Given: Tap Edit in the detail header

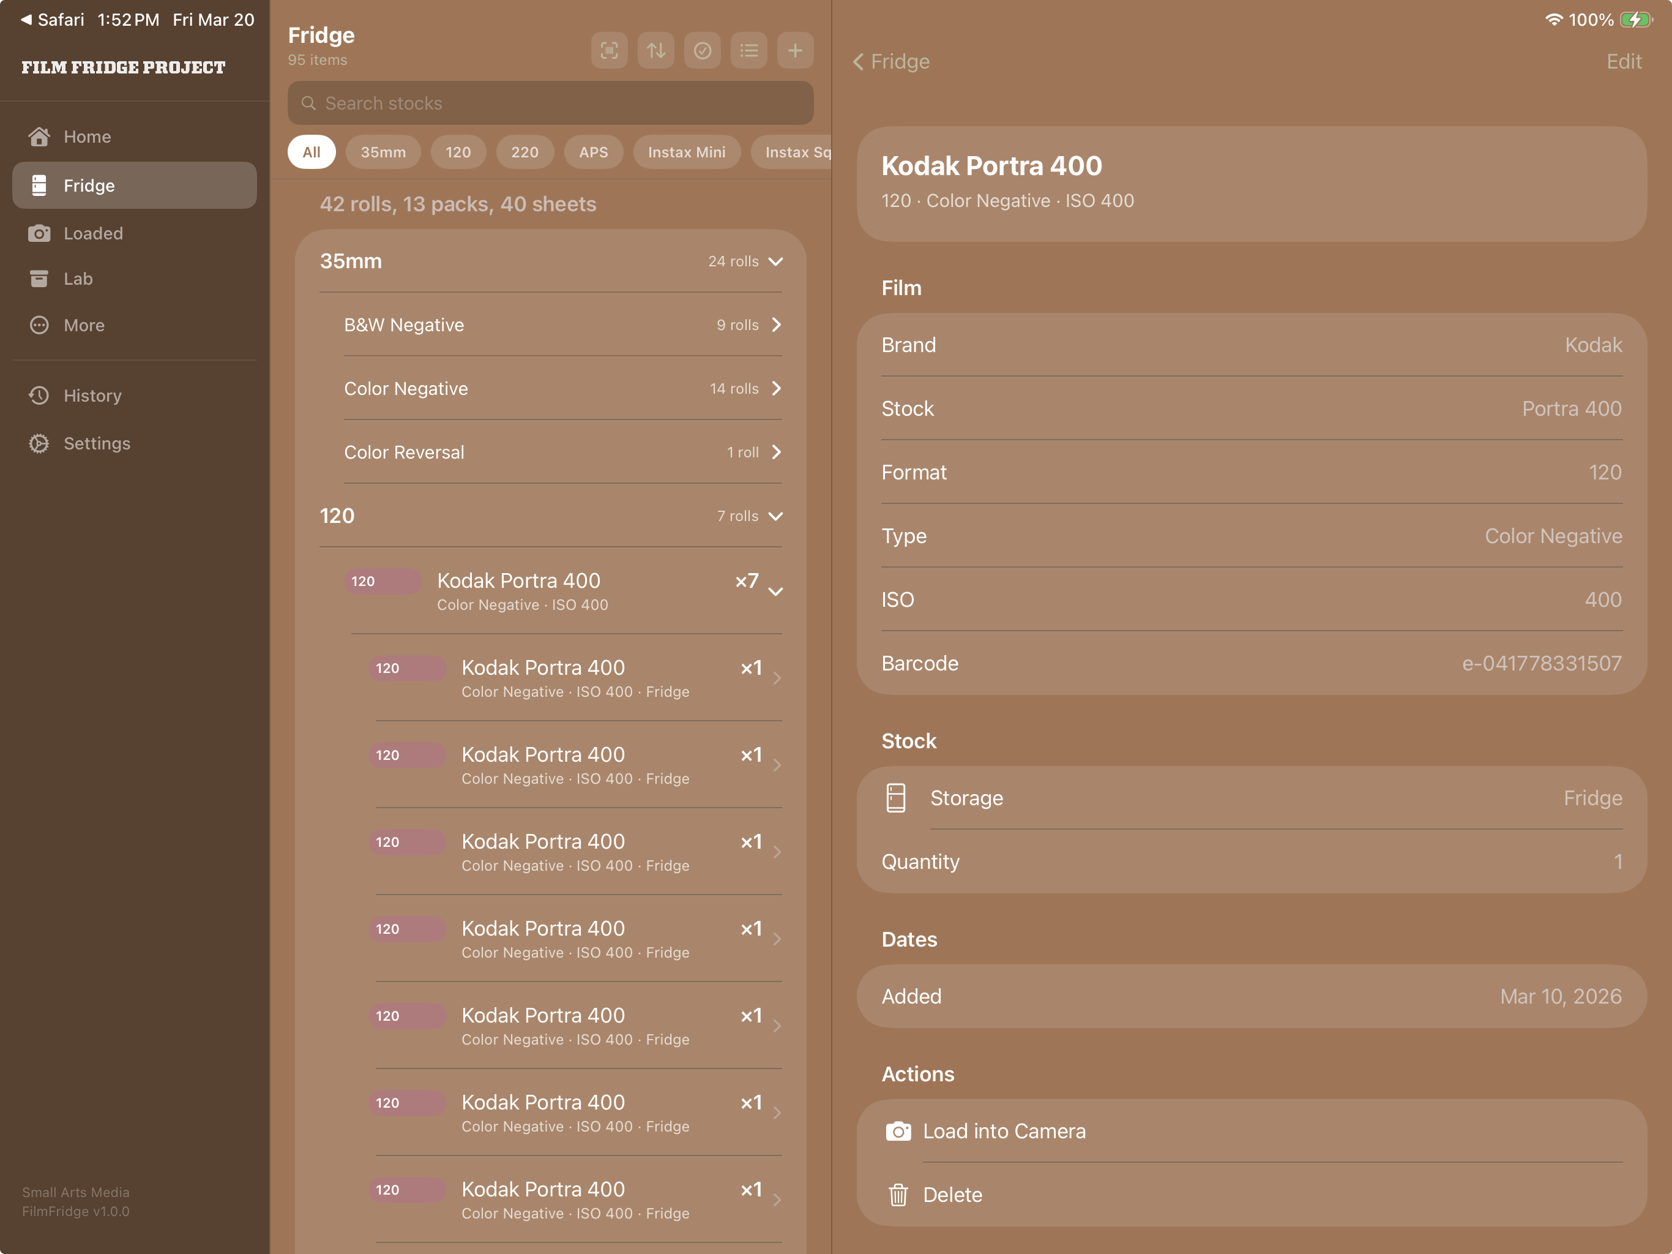Looking at the screenshot, I should coord(1623,61).
